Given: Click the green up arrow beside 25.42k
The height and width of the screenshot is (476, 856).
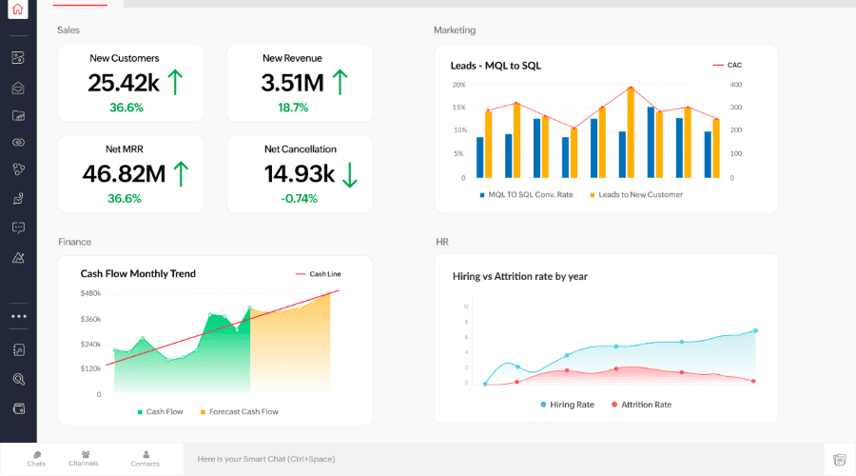Looking at the screenshot, I should click(x=175, y=83).
